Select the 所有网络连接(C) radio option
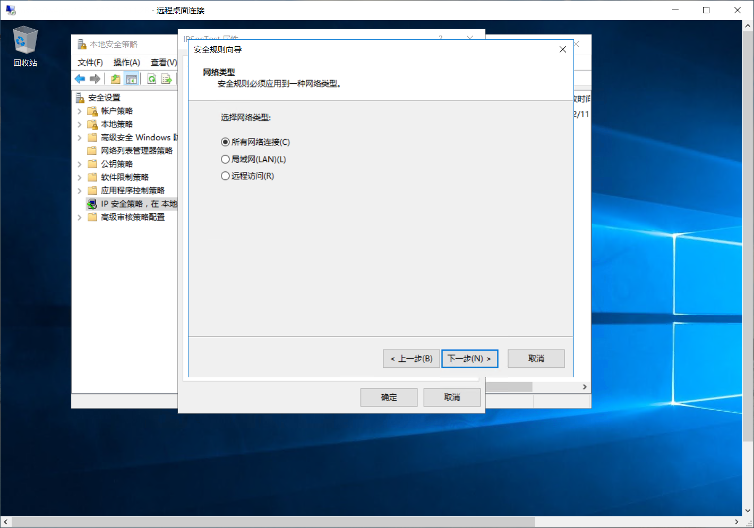This screenshot has width=754, height=528. (x=255, y=142)
